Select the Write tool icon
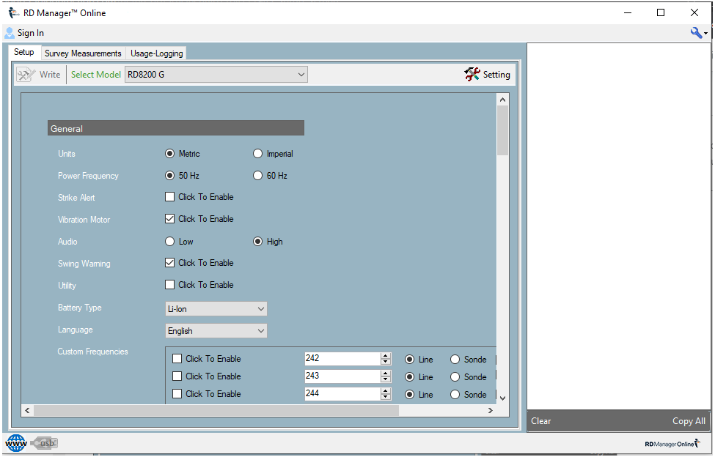Image resolution: width=715 pixels, height=457 pixels. pyautogui.click(x=27, y=74)
